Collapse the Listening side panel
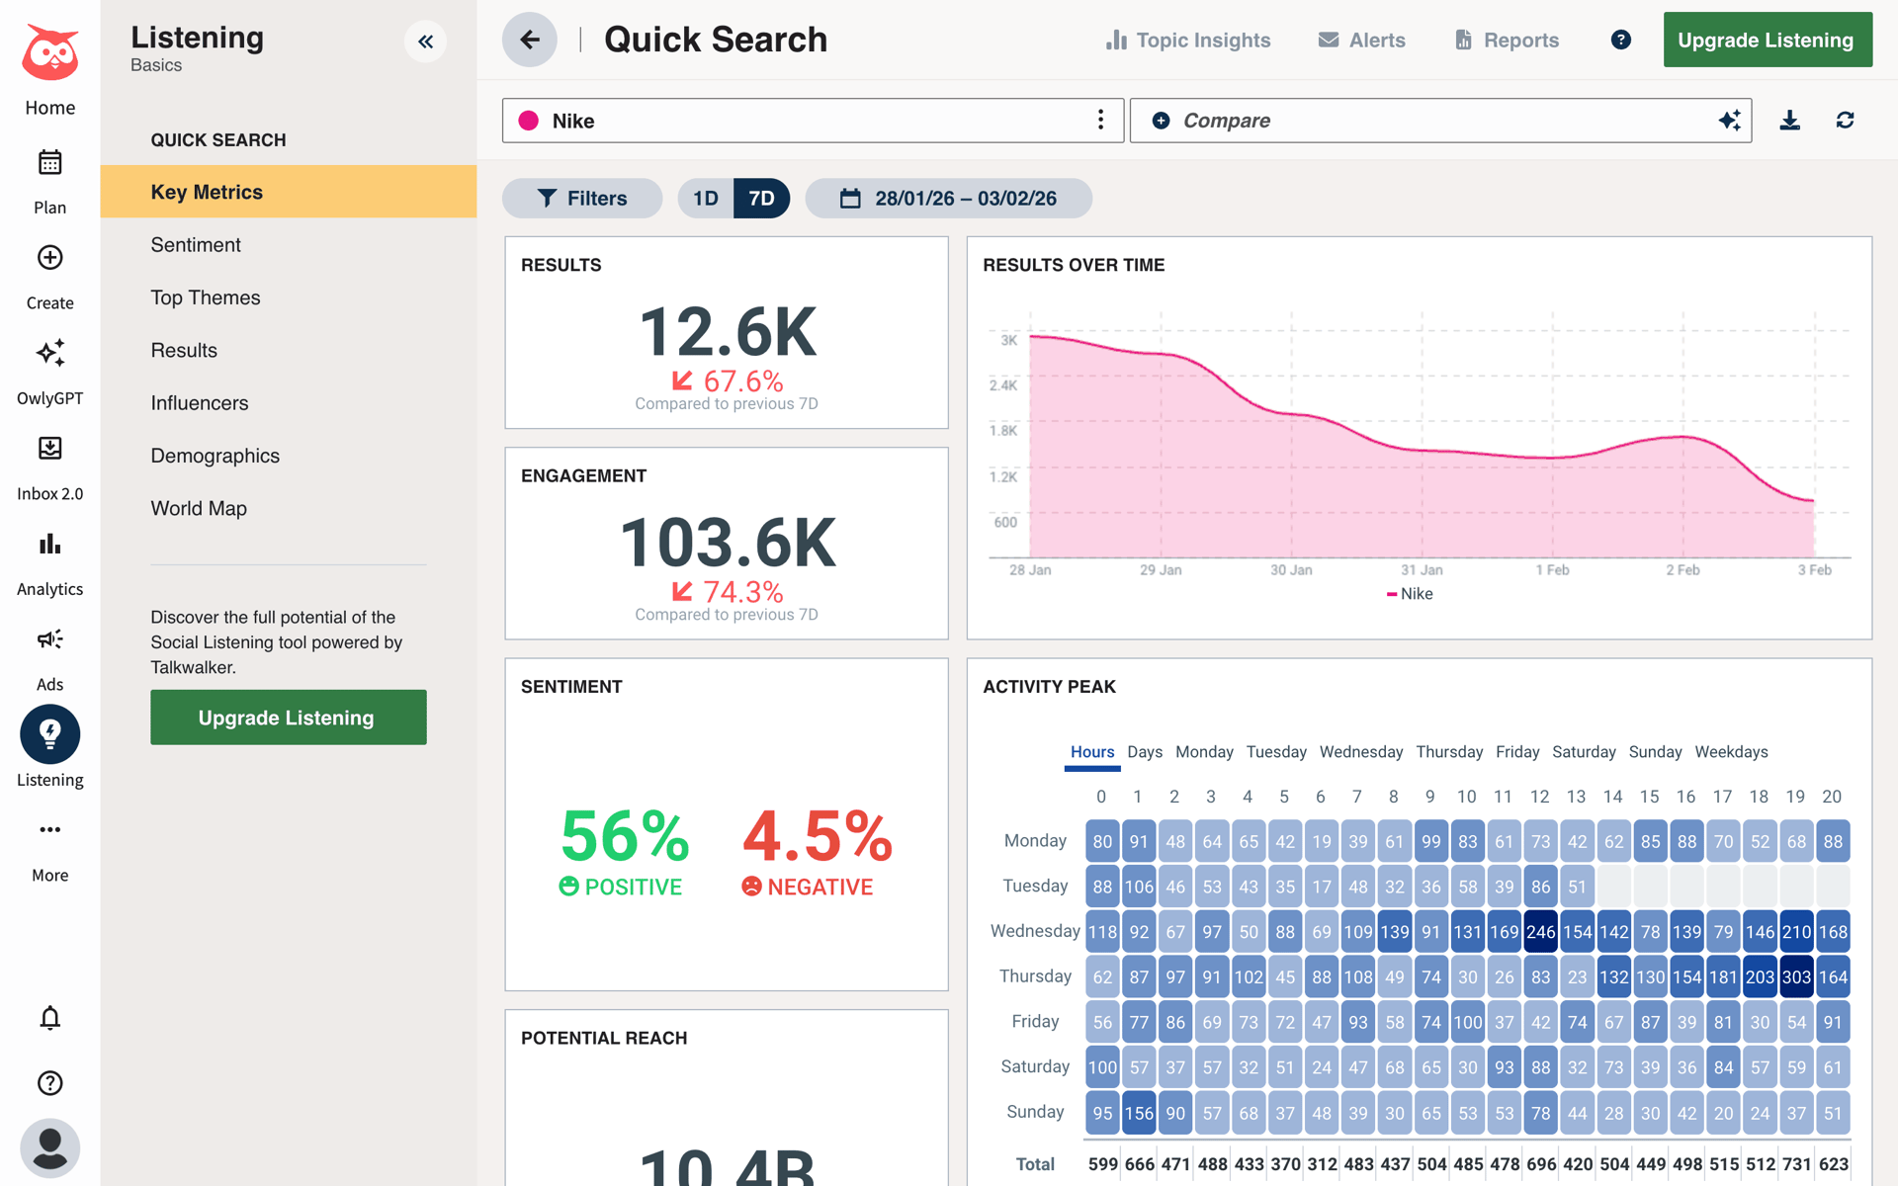The height and width of the screenshot is (1186, 1898). point(425,42)
